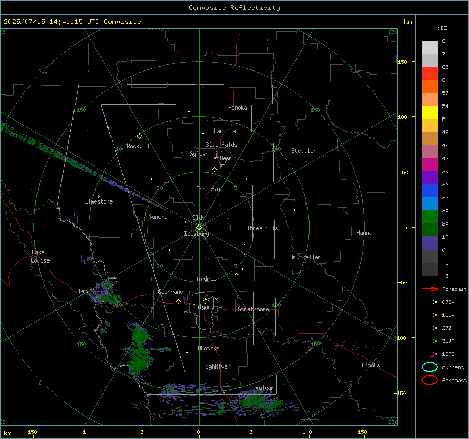The width and height of the screenshot is (469, 439).
Task: Click the RockyMH label
Action: [x=138, y=146]
